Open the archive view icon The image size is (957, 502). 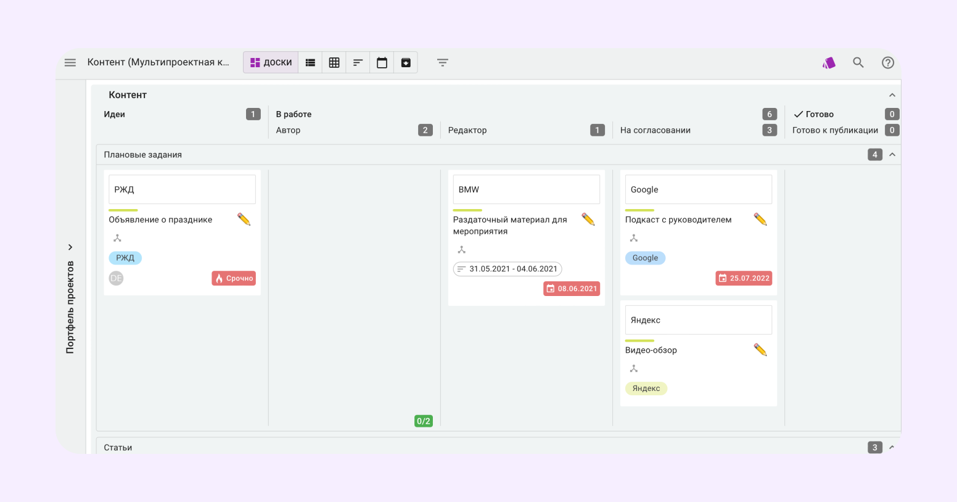pyautogui.click(x=406, y=62)
